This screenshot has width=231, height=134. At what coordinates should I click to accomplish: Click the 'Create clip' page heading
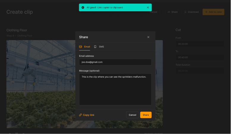point(20,12)
